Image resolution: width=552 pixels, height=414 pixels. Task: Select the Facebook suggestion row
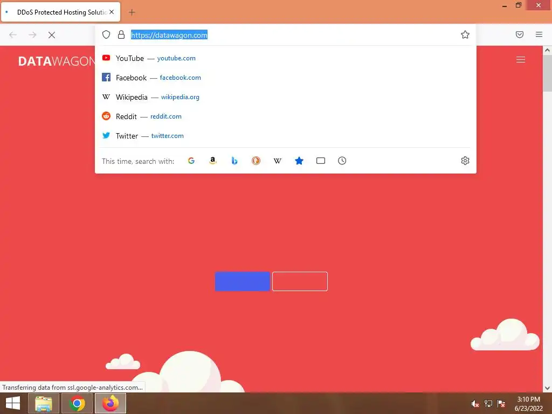(x=286, y=78)
